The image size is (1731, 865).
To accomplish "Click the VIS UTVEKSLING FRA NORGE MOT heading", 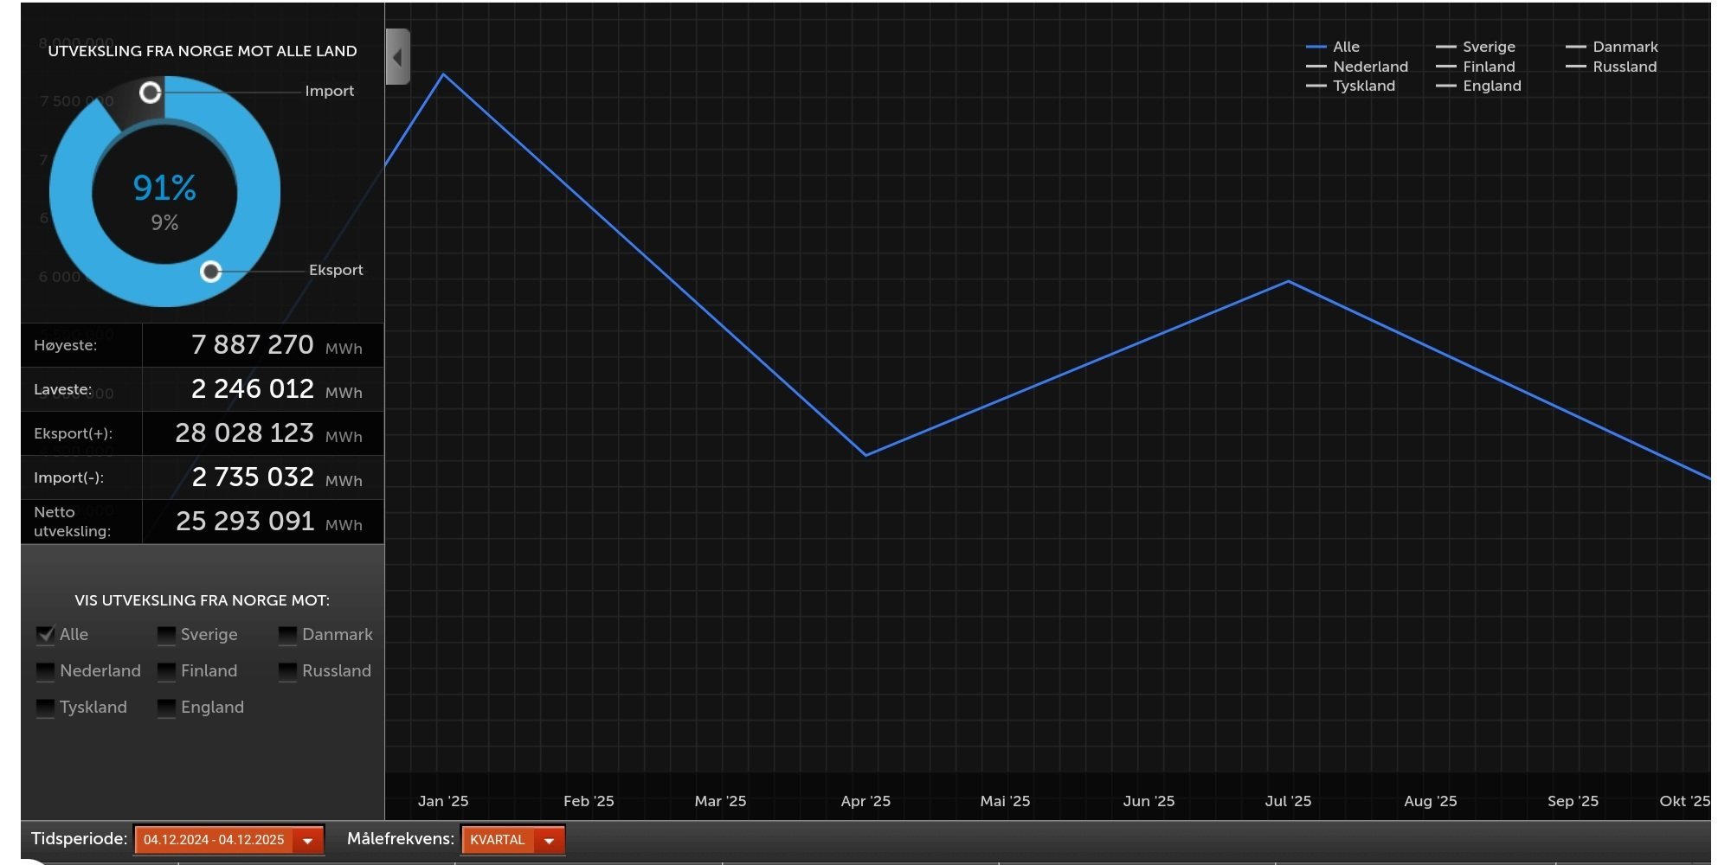I will (x=202, y=600).
